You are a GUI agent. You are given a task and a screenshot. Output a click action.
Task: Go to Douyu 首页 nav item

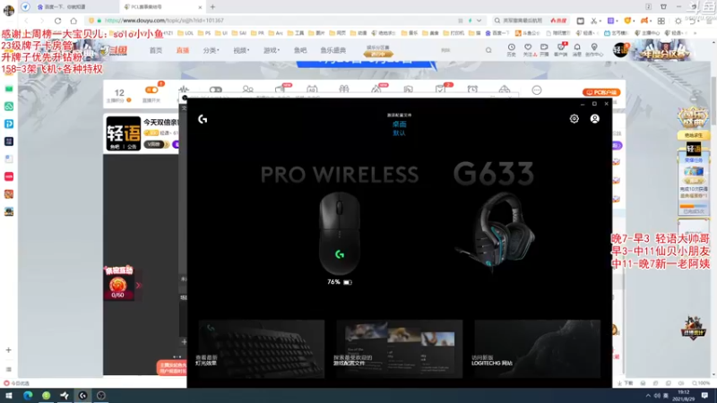pos(156,50)
